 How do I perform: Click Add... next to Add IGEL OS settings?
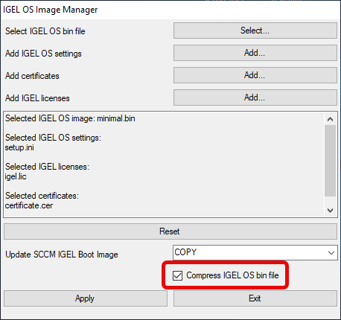click(255, 53)
